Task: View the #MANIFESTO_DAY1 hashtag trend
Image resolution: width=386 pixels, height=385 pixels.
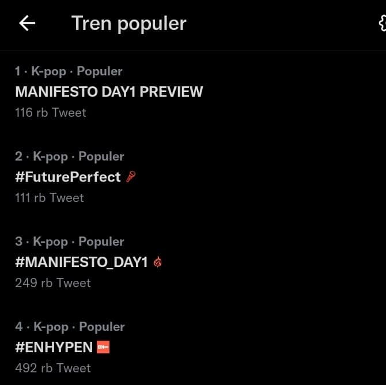Action: tap(81, 262)
